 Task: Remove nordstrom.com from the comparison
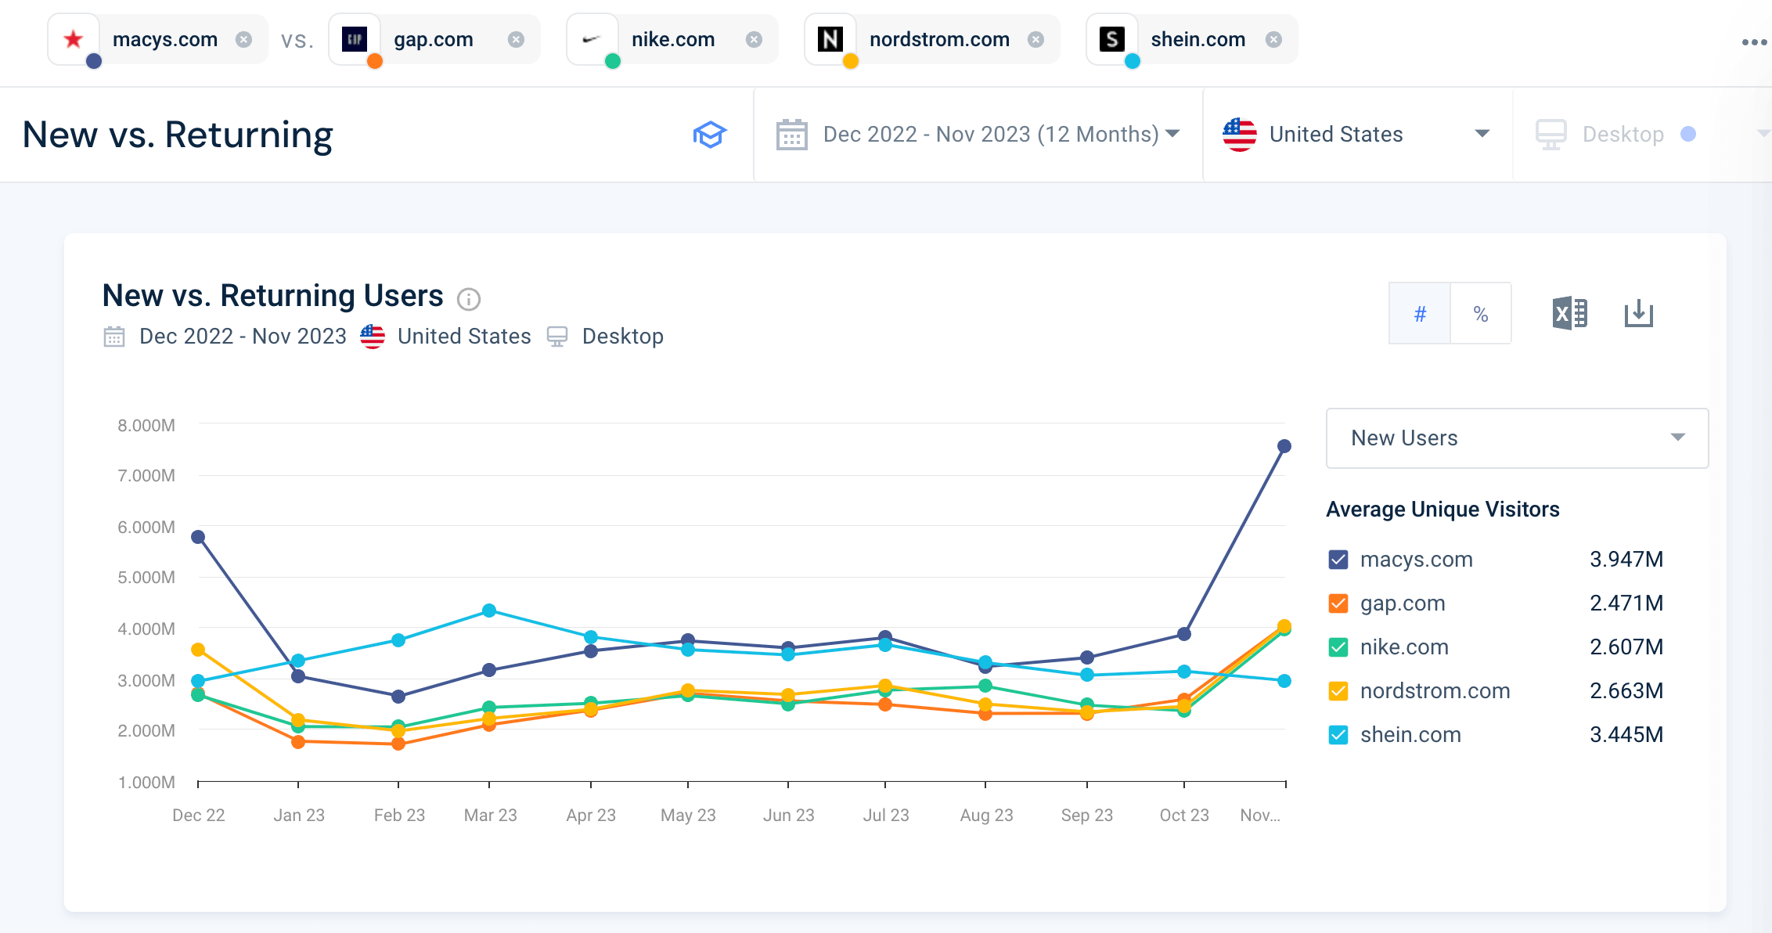tap(1035, 39)
